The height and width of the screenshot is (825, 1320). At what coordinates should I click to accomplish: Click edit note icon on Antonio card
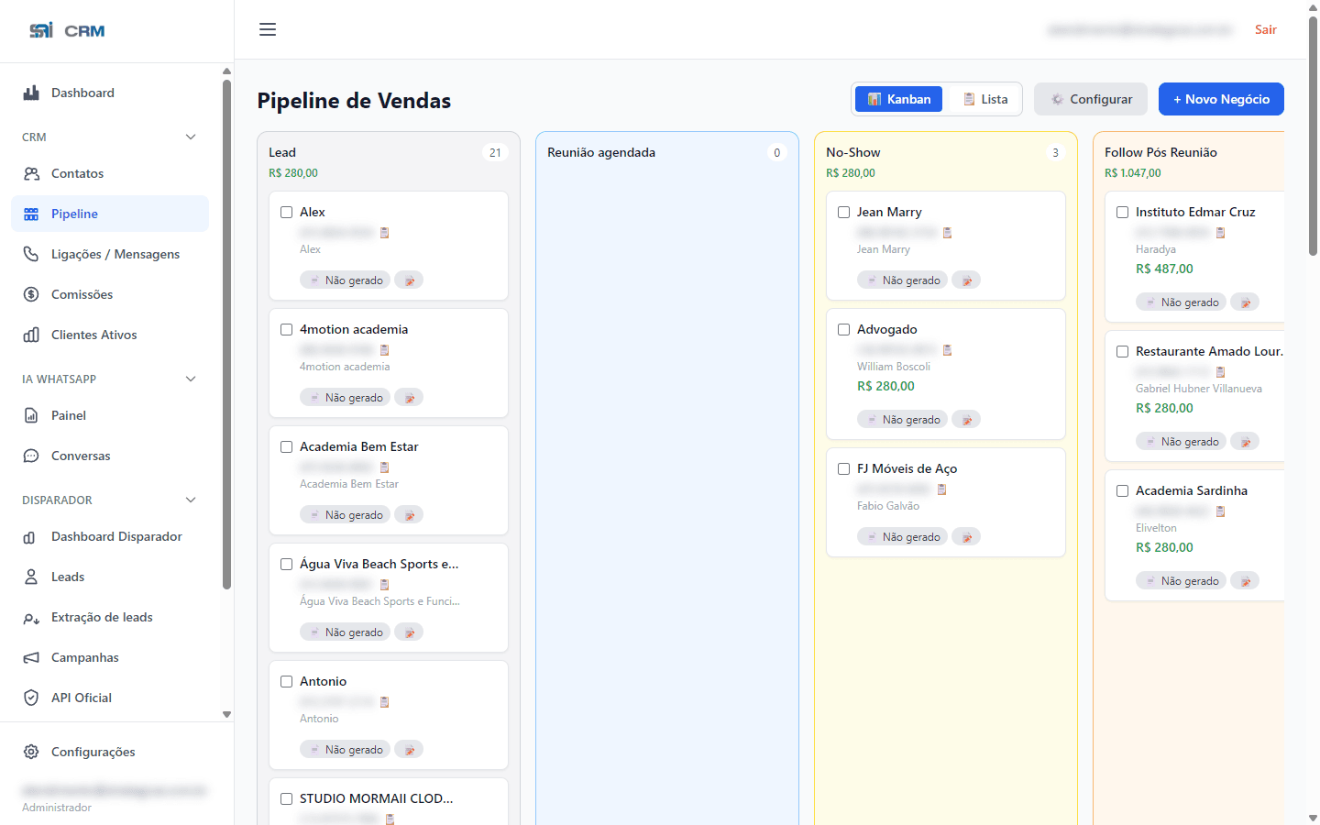[409, 750]
